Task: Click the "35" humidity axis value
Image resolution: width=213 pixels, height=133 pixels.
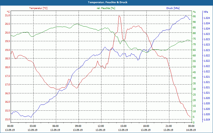Action: (x=194, y=84)
